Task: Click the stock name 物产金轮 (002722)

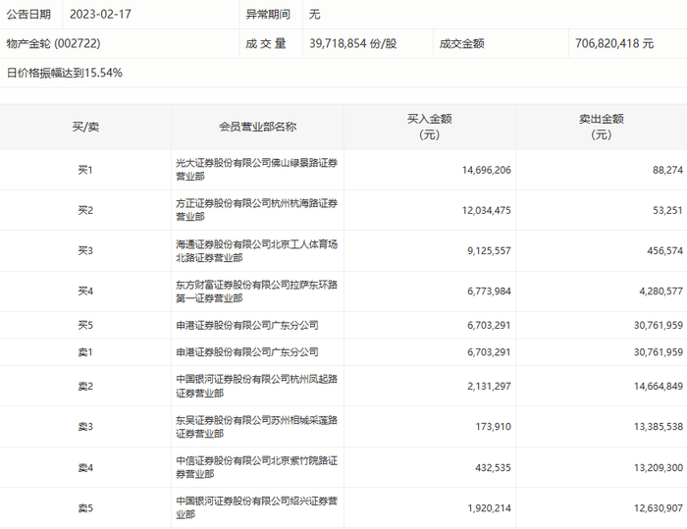Action: (x=53, y=43)
